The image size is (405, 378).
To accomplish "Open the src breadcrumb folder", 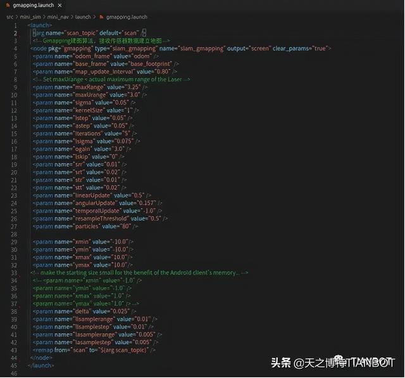I will coord(9,16).
